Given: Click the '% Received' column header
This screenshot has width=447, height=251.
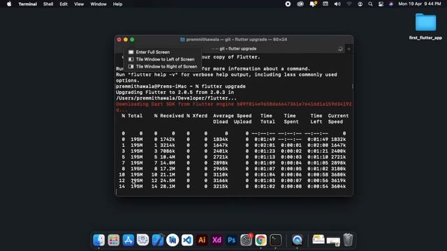Looking at the screenshot, I should point(169,116).
